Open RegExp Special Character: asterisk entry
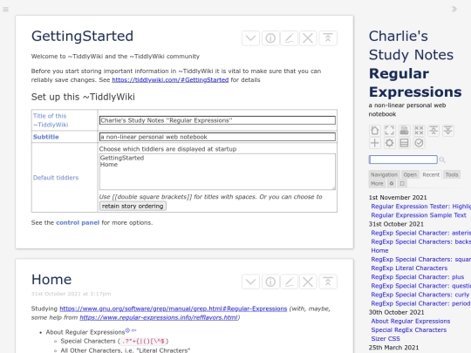The height and width of the screenshot is (353, 471). coord(420,233)
